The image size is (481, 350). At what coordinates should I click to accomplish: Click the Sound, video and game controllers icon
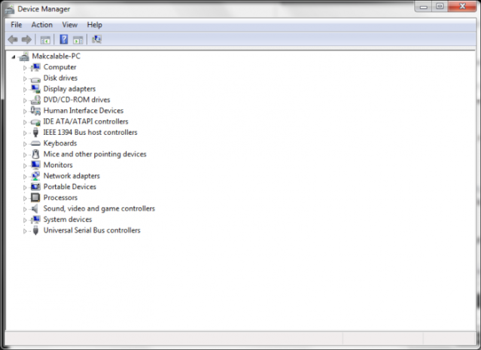pos(35,208)
